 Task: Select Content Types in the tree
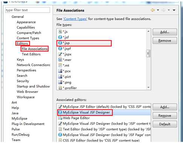[28, 38]
